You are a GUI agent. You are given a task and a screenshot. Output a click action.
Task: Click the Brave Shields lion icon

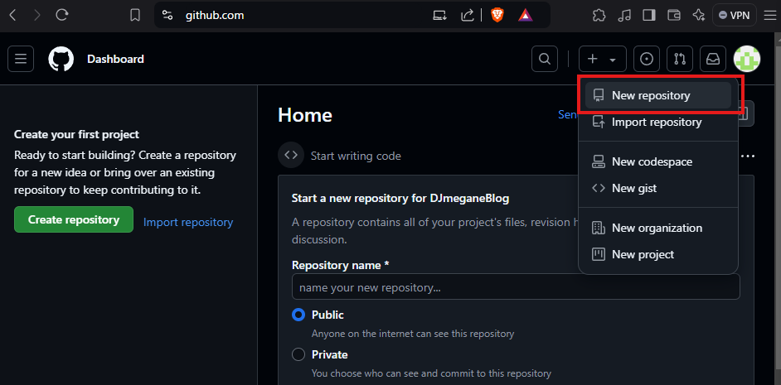[x=497, y=15]
